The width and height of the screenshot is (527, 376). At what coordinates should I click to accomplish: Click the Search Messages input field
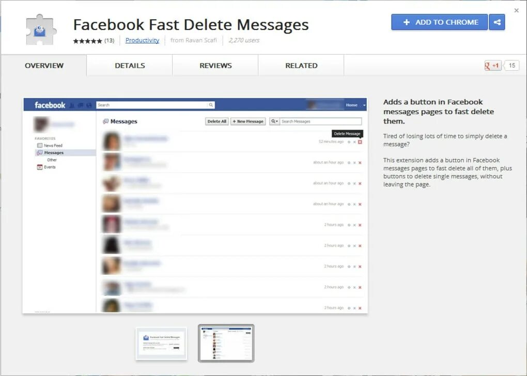click(321, 121)
